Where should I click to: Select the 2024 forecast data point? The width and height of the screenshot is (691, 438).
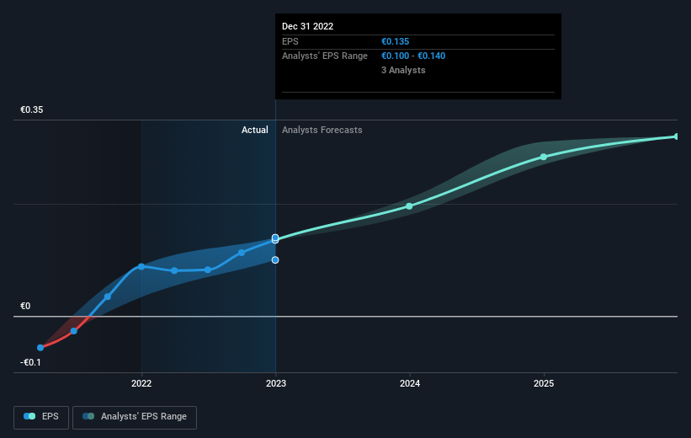pos(409,206)
